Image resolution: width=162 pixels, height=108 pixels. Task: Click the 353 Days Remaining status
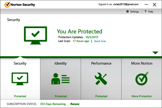(x=53, y=104)
